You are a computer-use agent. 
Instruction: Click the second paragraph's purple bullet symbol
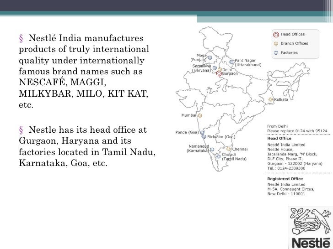pos(21,130)
